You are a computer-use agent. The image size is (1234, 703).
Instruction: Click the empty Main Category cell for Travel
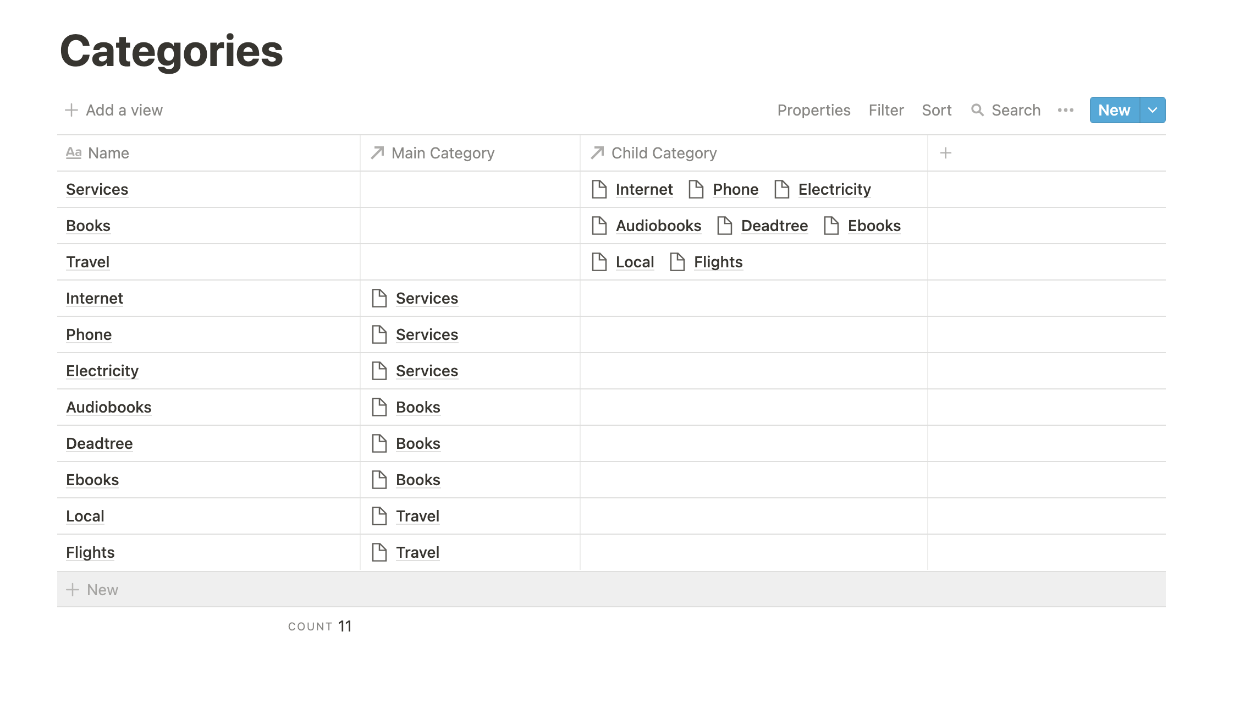pos(470,262)
